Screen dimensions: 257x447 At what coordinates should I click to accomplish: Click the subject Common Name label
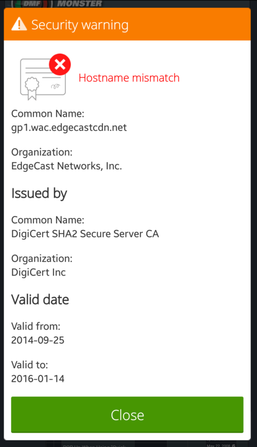[47, 113]
